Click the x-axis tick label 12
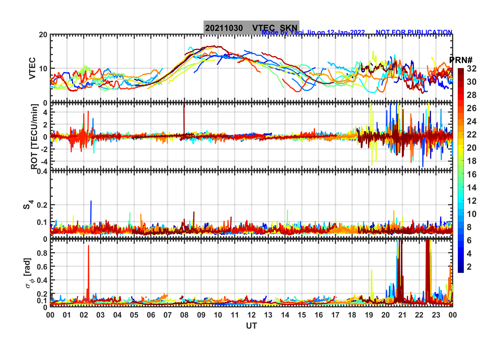 252,315
